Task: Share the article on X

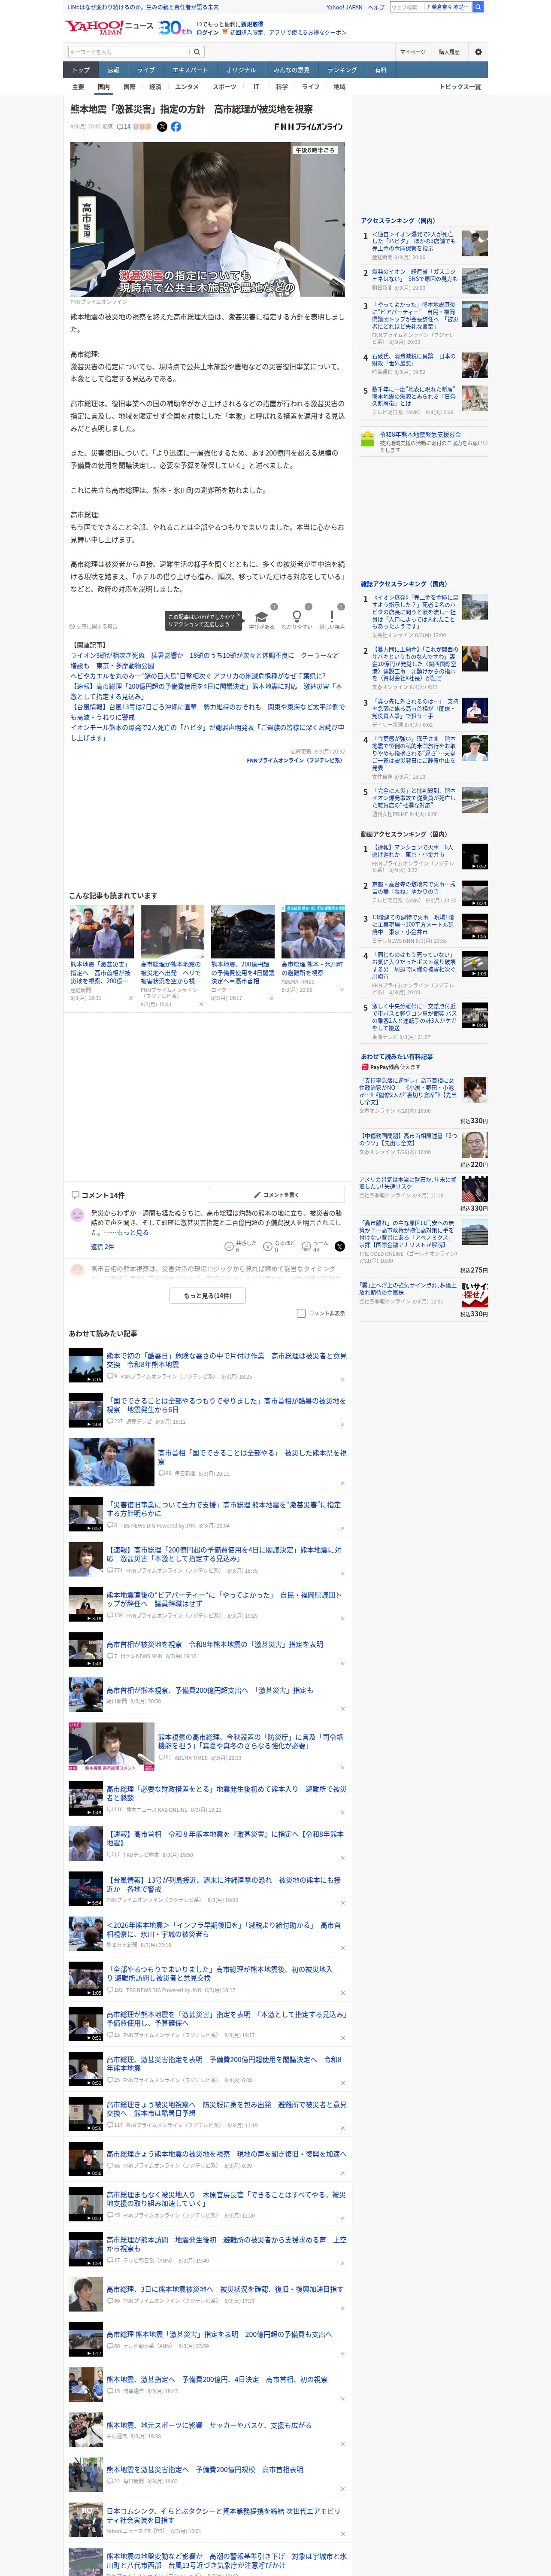Action: click(162, 127)
